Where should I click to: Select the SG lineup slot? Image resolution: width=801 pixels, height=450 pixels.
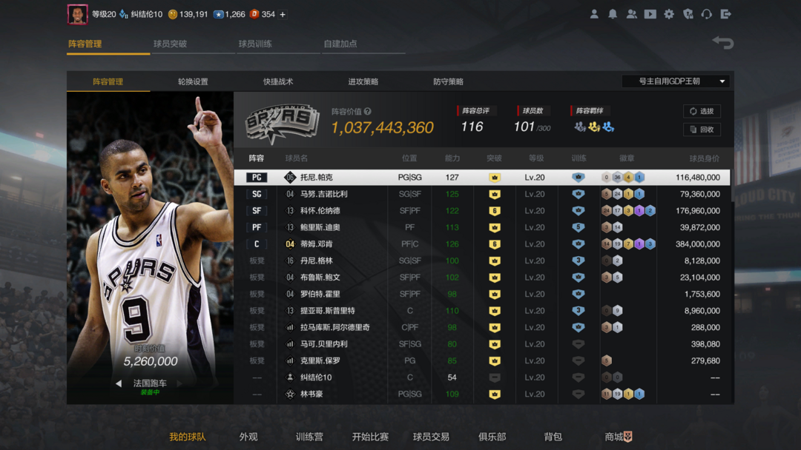257,194
